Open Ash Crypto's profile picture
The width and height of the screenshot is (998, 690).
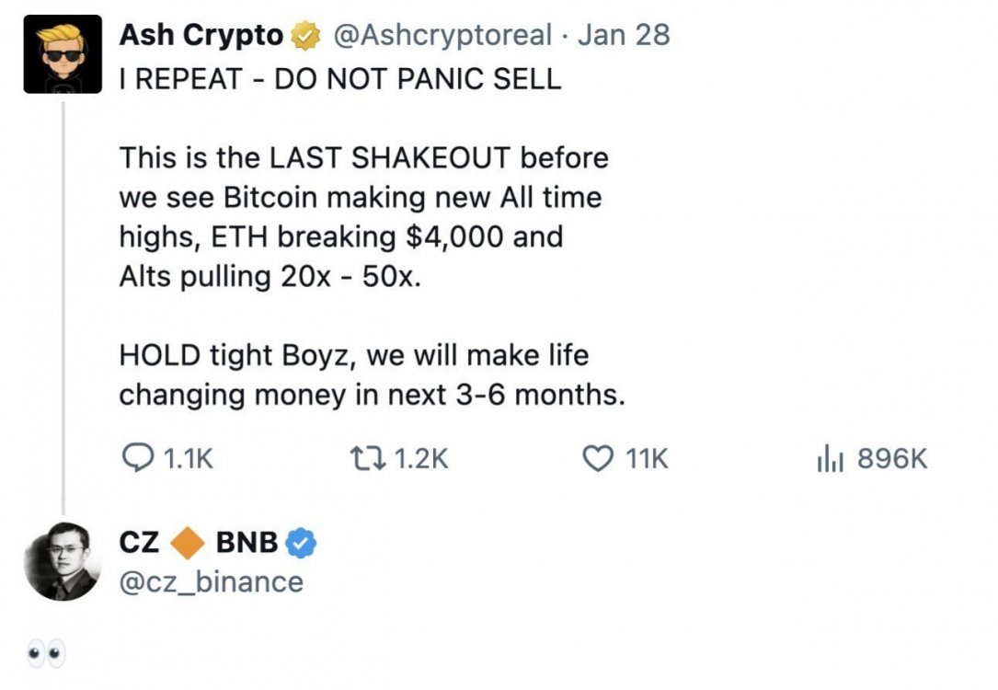click(62, 55)
